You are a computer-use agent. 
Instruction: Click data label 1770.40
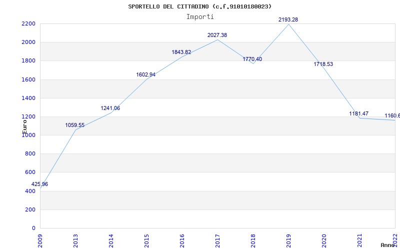[x=252, y=59]
